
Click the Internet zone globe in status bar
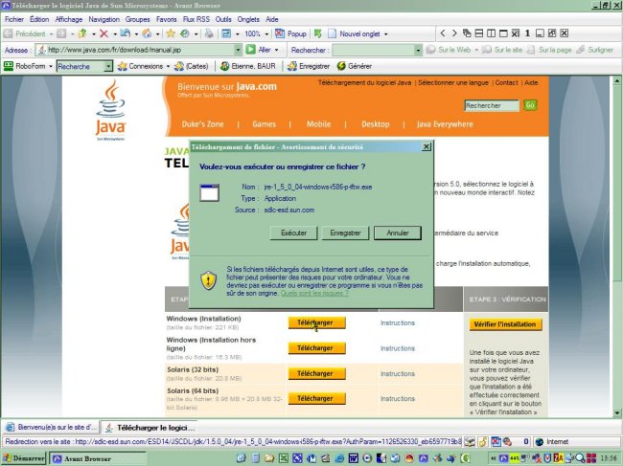[540, 441]
